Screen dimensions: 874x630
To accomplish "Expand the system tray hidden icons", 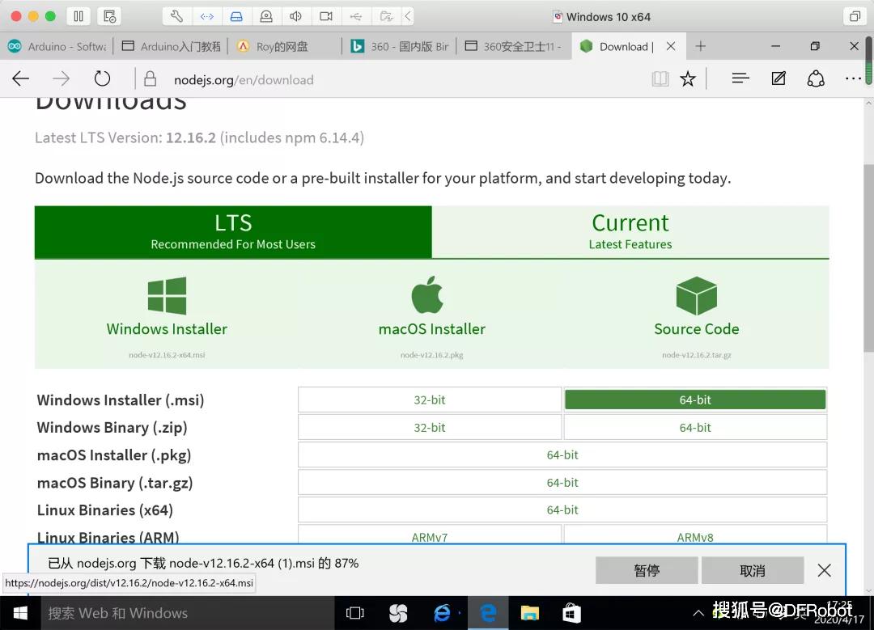I will (698, 613).
